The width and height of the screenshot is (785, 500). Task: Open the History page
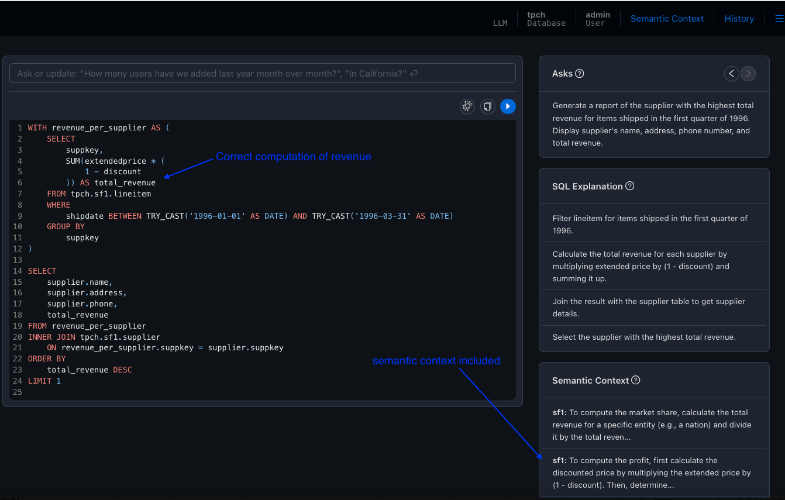739,19
